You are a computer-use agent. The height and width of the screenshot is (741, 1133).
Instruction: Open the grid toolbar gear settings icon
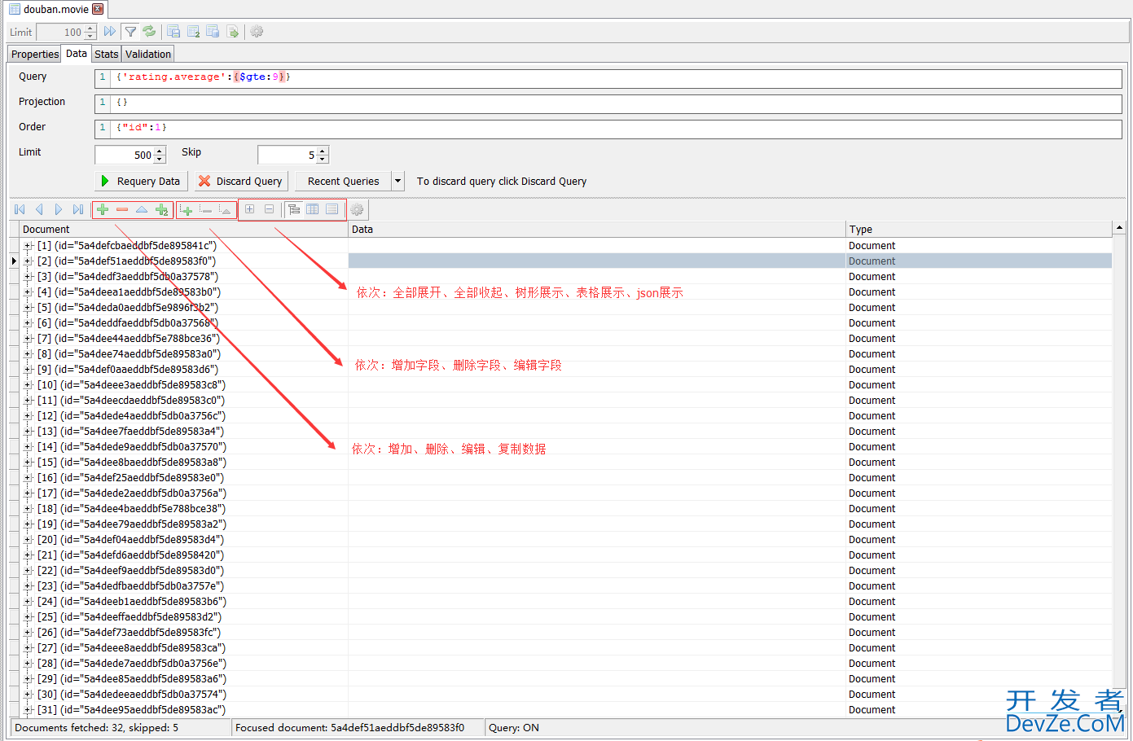click(x=357, y=209)
